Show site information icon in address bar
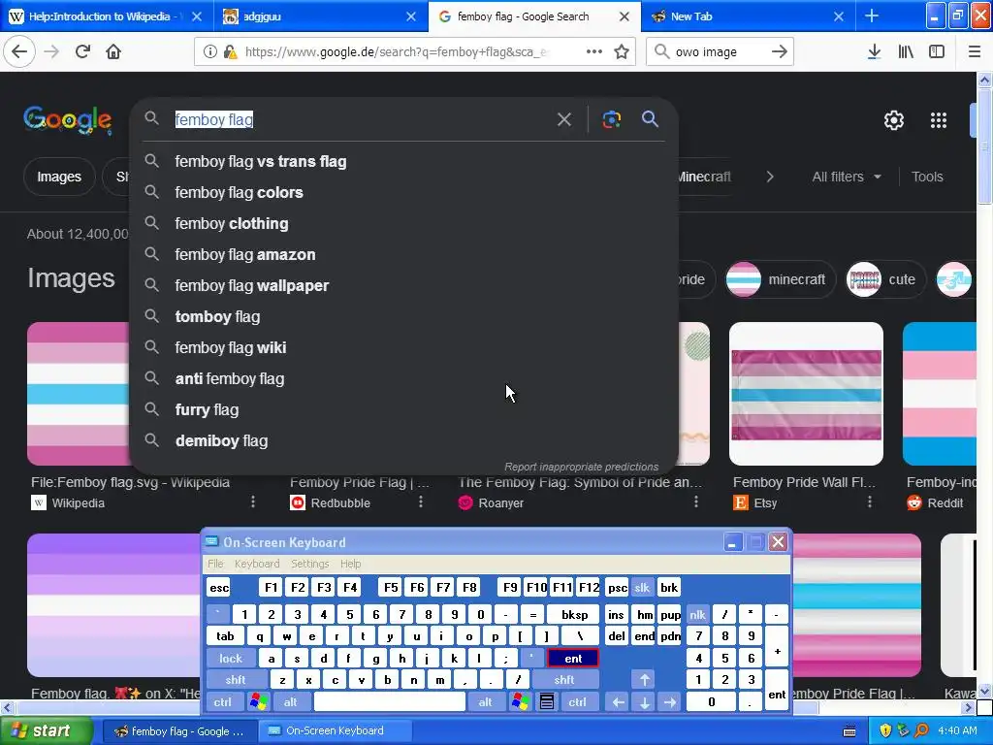 click(210, 52)
